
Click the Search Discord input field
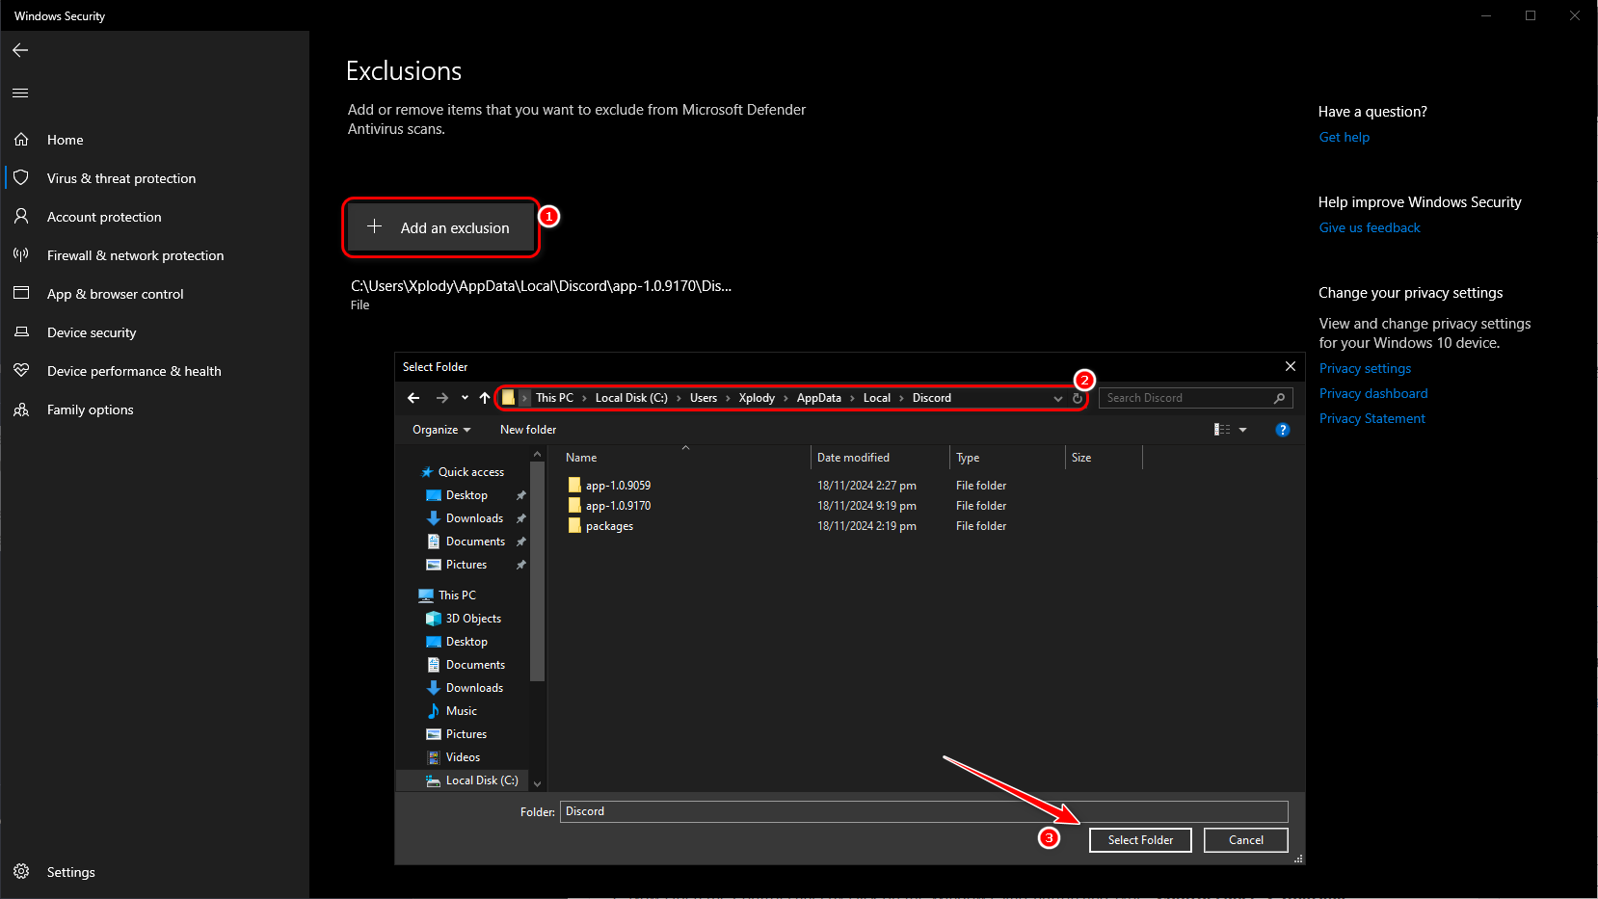tap(1187, 398)
